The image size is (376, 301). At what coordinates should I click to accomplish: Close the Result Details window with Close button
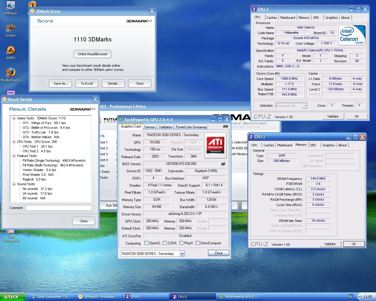tap(83, 221)
